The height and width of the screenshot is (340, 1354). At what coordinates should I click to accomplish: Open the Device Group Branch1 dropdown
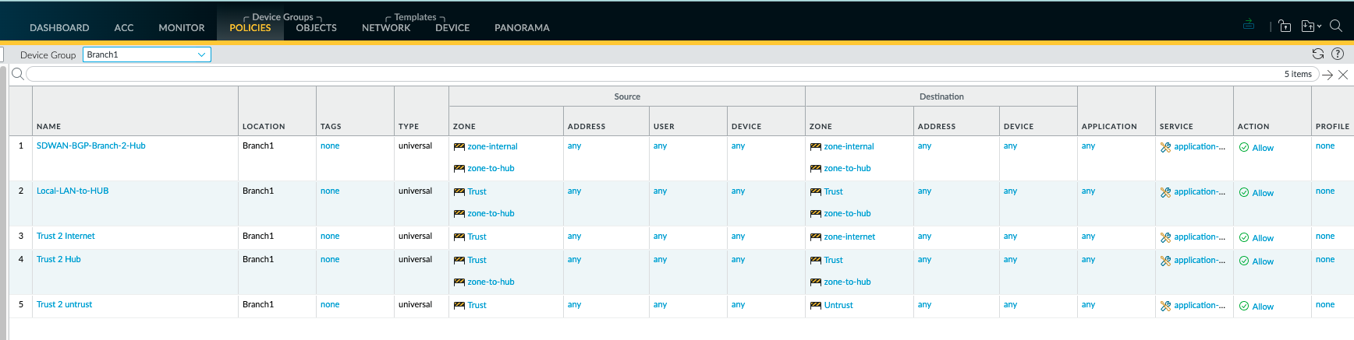pos(147,54)
